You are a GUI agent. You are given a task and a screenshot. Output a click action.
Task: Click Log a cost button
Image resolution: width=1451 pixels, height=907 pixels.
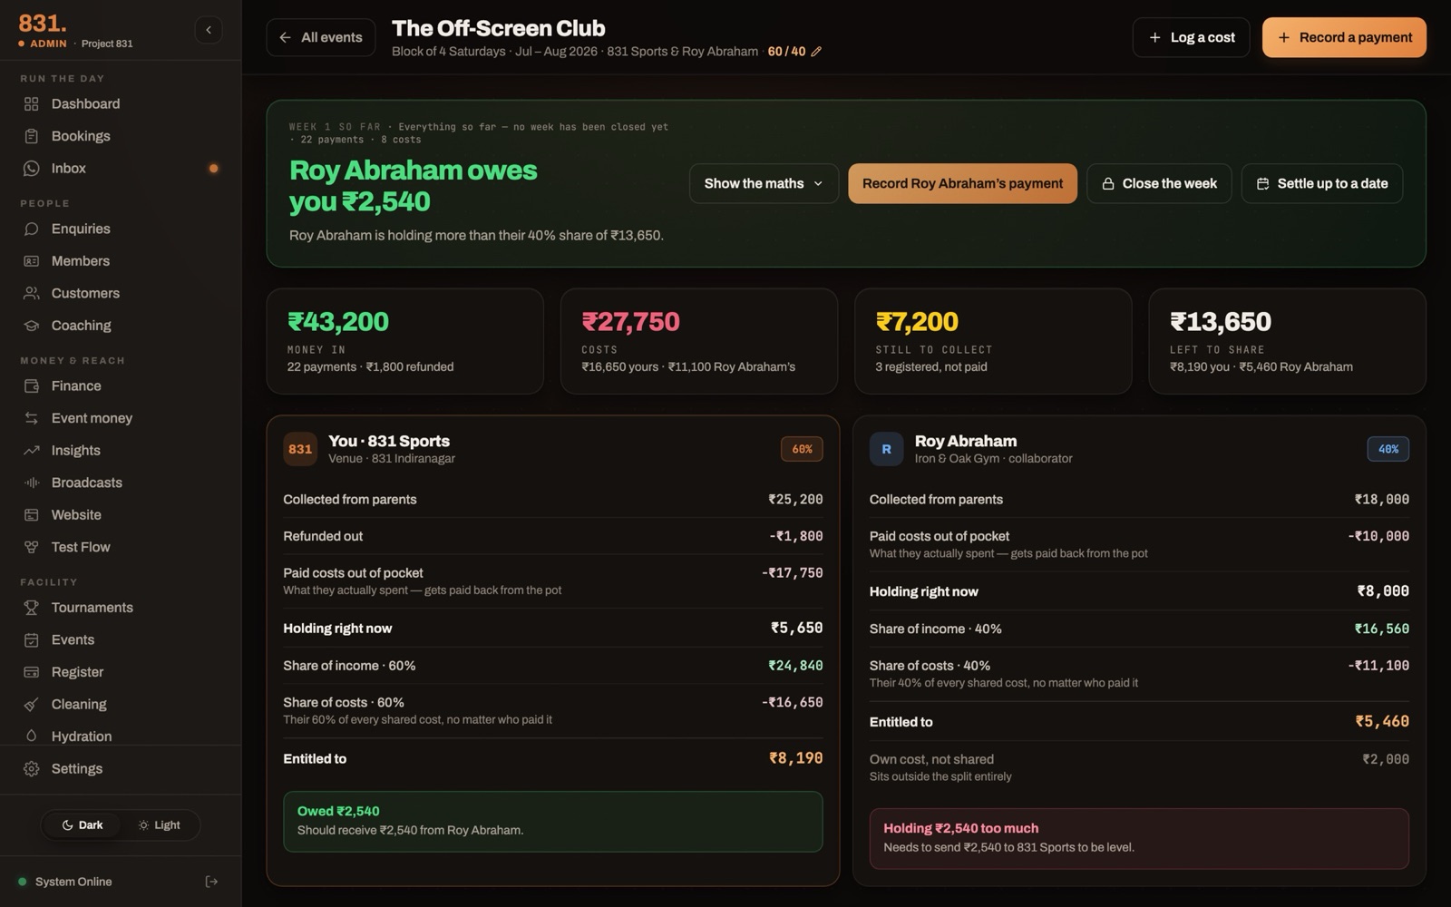(x=1191, y=37)
